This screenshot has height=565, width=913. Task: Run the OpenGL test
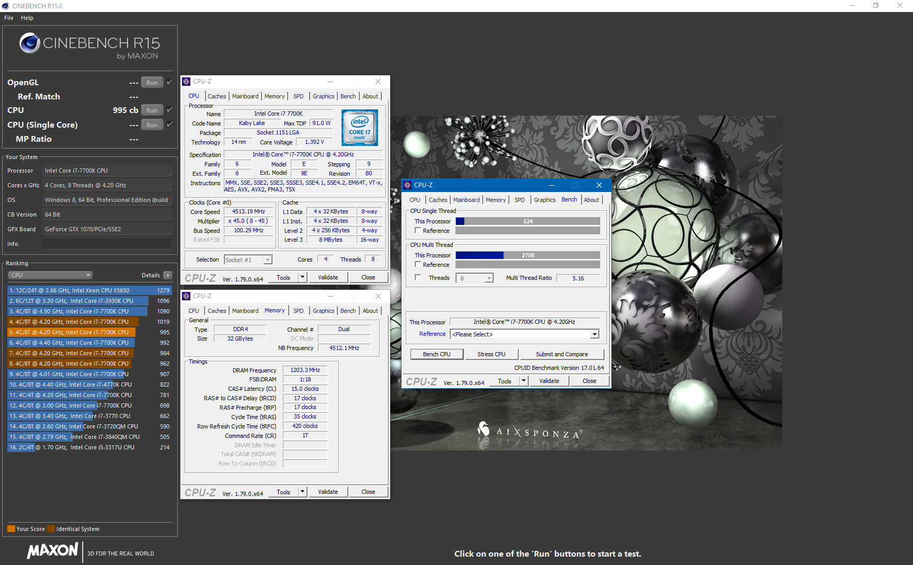[152, 83]
